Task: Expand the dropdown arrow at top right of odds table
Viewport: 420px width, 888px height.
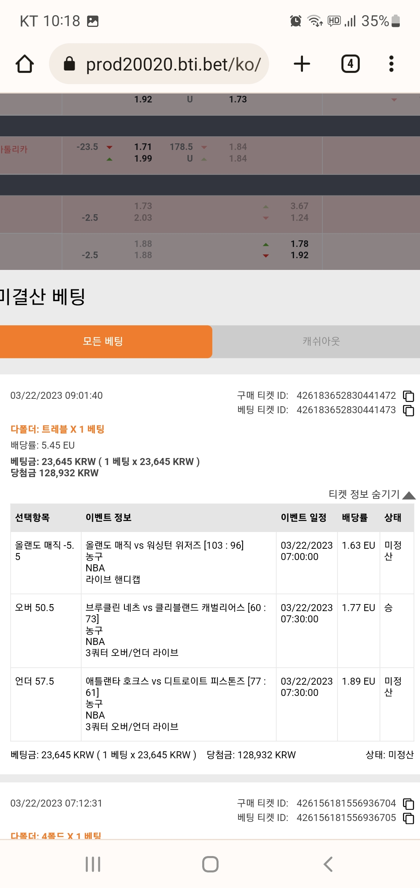Action: [x=394, y=100]
